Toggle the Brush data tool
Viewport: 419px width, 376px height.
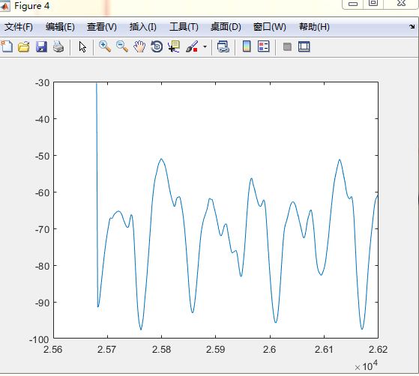[x=192, y=46]
